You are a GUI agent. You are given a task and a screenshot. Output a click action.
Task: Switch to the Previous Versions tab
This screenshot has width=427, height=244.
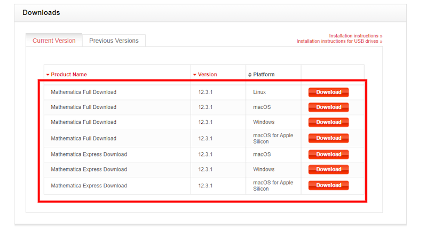[x=114, y=41]
